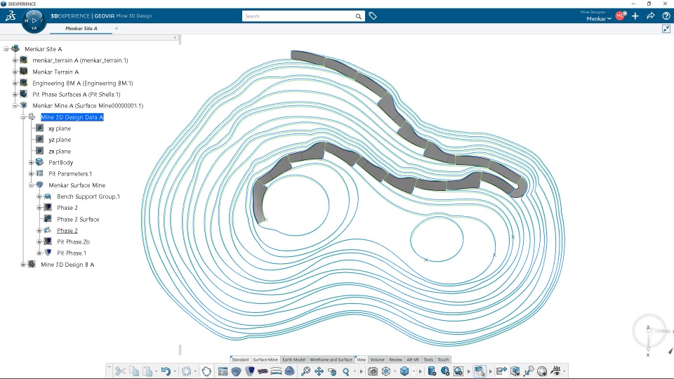The height and width of the screenshot is (379, 674).
Task: Click the contour lines icon
Action: pos(276,371)
